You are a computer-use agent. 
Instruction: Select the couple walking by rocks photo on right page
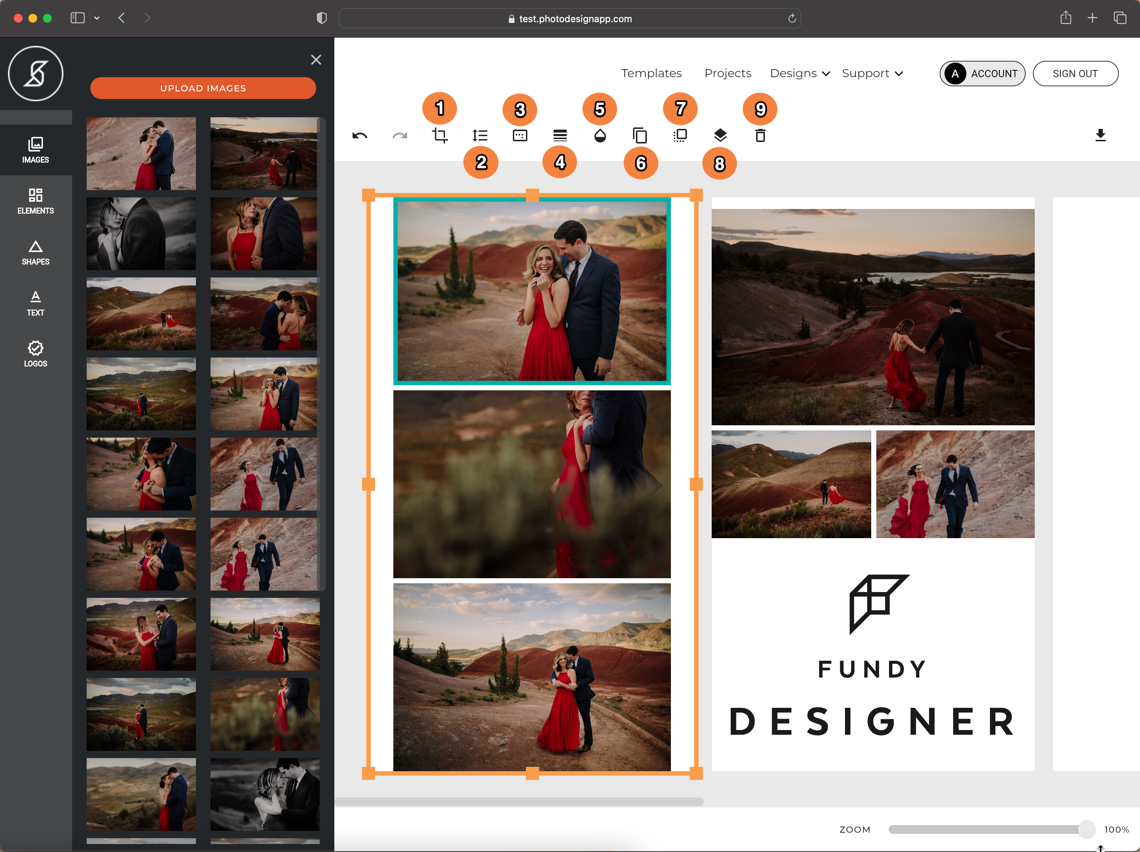(x=955, y=484)
